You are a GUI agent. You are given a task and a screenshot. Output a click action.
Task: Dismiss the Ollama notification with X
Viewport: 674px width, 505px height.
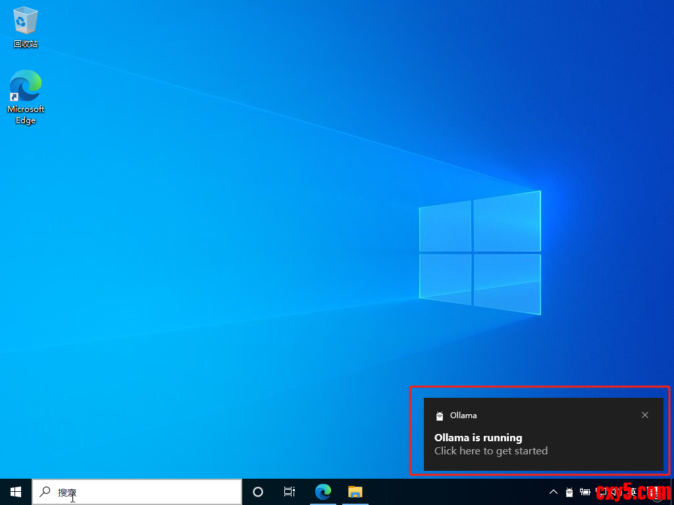click(645, 415)
